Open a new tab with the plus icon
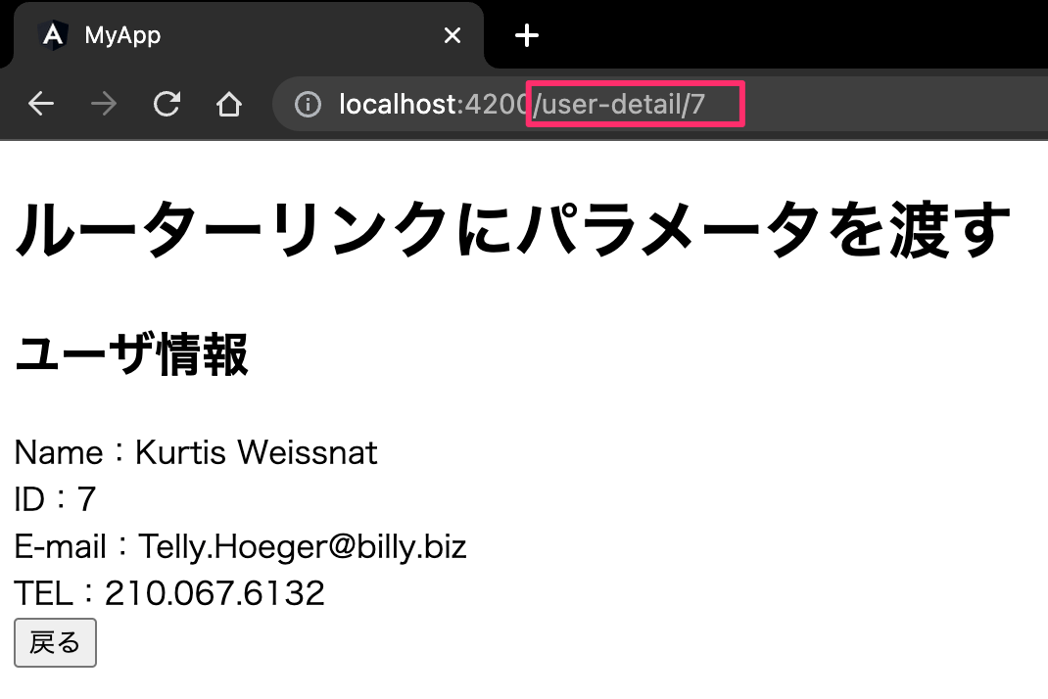This screenshot has width=1048, height=699. tap(526, 35)
